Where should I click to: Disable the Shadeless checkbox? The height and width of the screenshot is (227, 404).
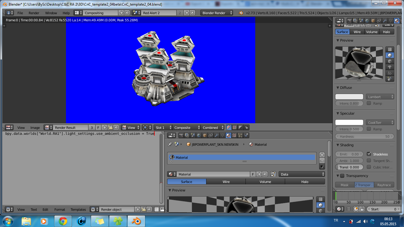(369, 154)
